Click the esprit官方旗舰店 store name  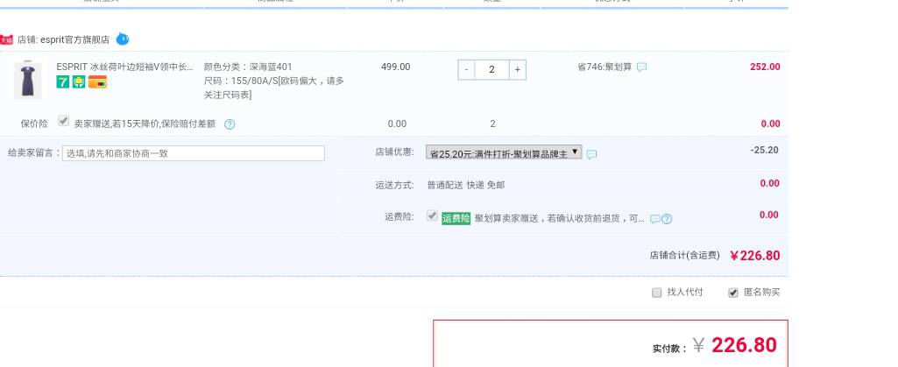point(74,39)
